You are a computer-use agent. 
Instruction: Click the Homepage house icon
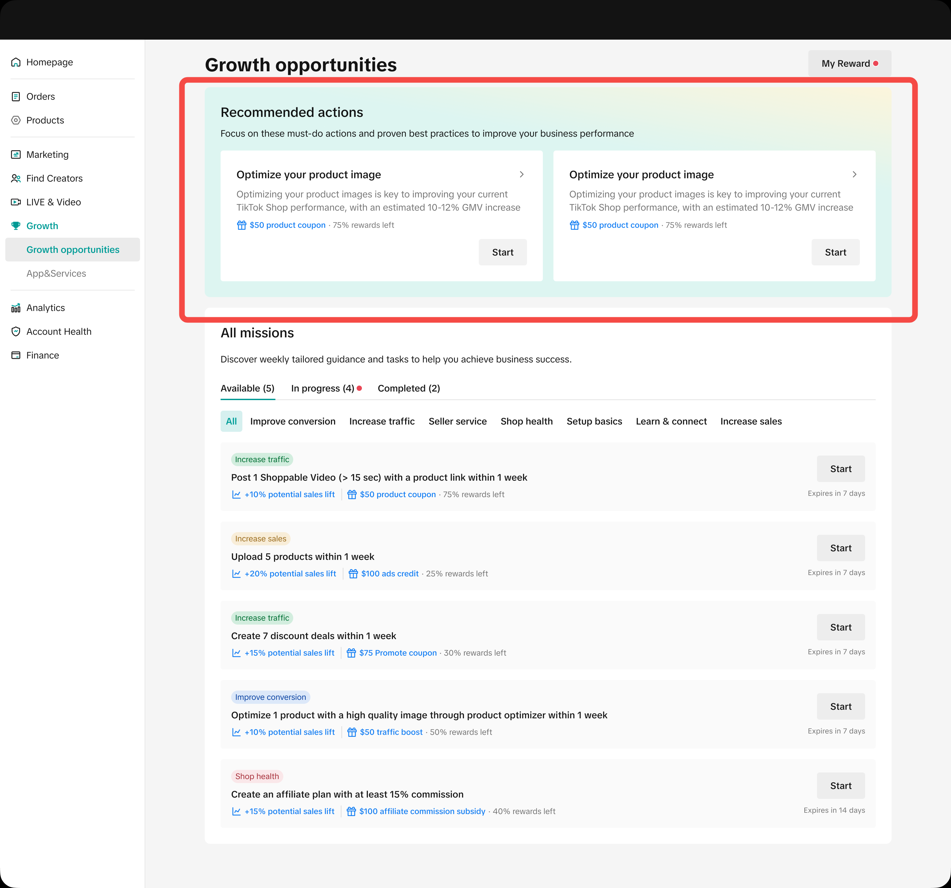(16, 62)
